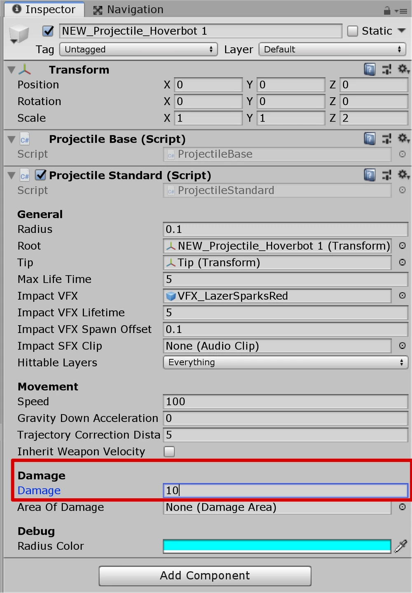Click the ProjectileStandard script reference
The height and width of the screenshot is (593, 412).
pyautogui.click(x=277, y=190)
